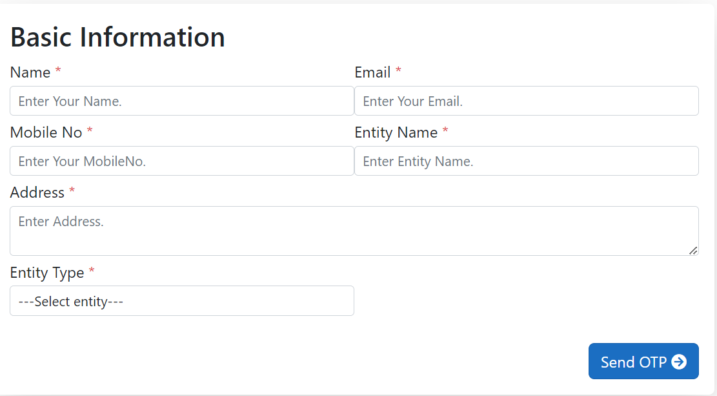This screenshot has height=396, width=717.
Task: Click the Name field label
Action: pyautogui.click(x=30, y=72)
